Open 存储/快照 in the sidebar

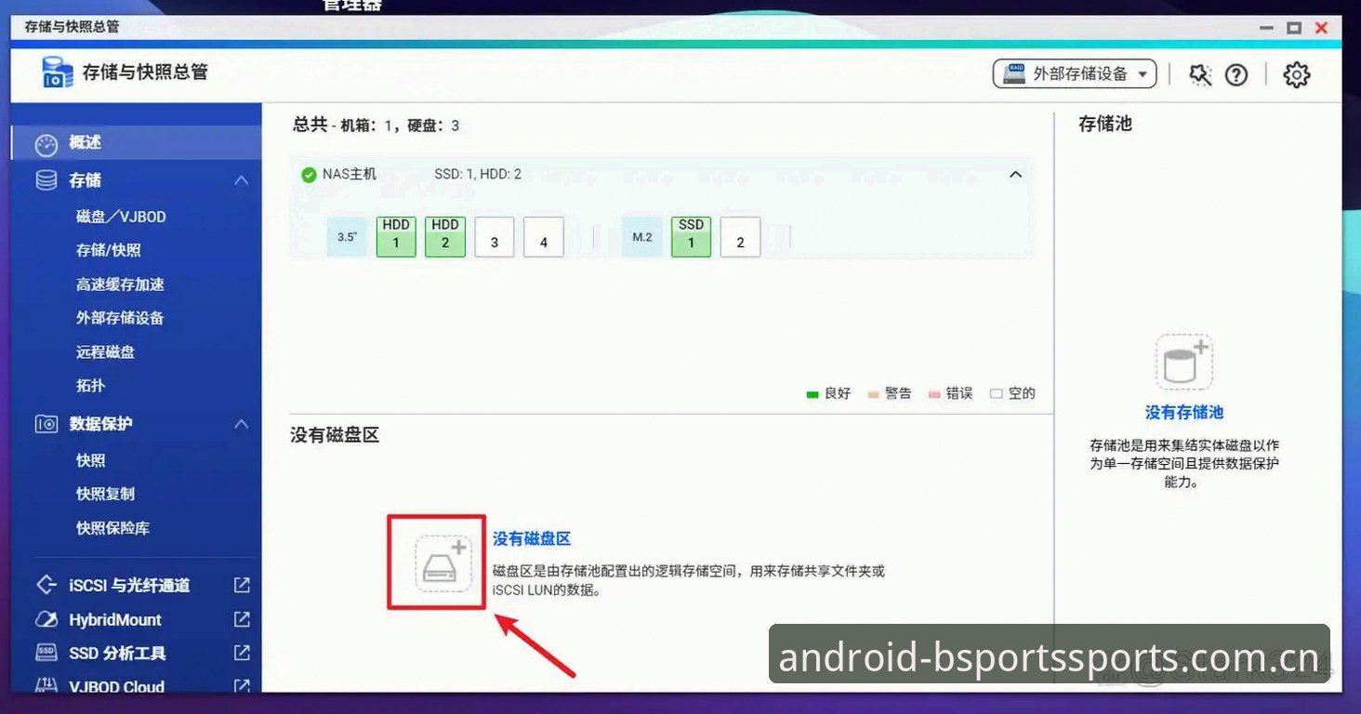click(109, 250)
